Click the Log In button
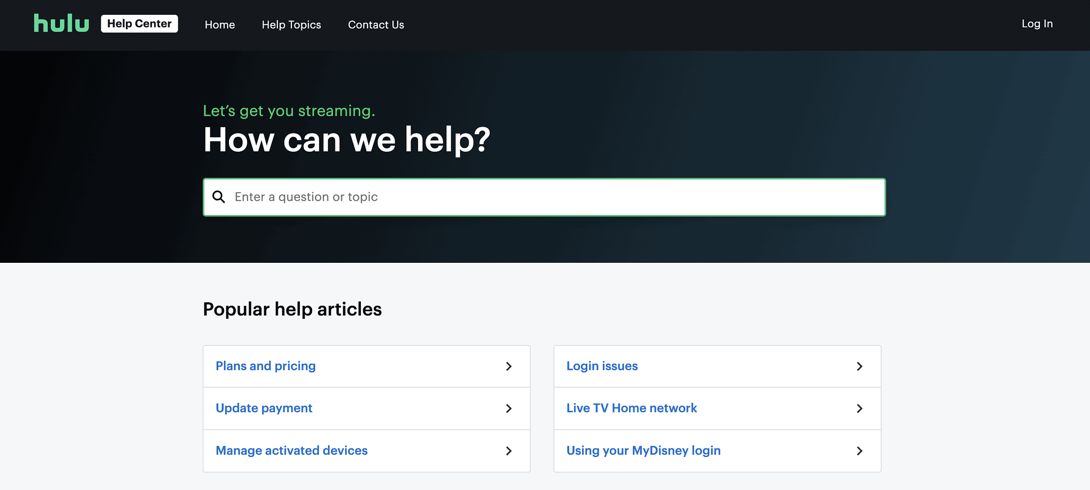This screenshot has height=490, width=1090. coord(1036,24)
